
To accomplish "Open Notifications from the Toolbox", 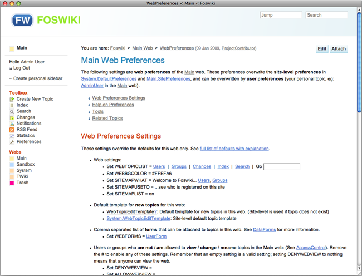I will tap(29, 123).
